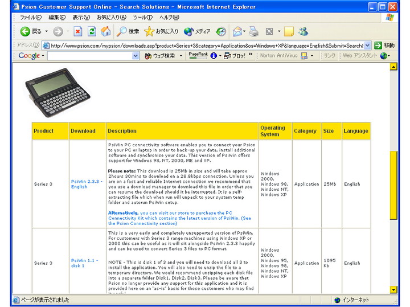Viewport: 410px width, 307px height.
Task: Click the Norton AntiVirus toolbar icon
Action: pyautogui.click(x=304, y=56)
